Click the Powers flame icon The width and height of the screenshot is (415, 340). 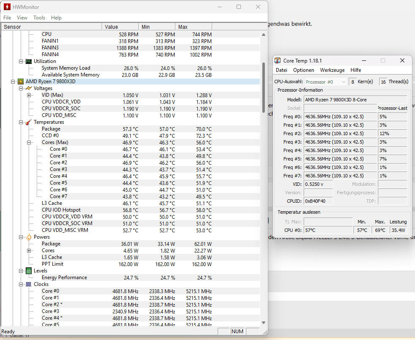tap(29, 237)
